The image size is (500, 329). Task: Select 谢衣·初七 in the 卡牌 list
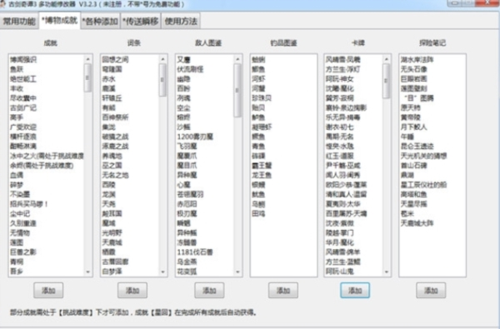click(x=340, y=127)
